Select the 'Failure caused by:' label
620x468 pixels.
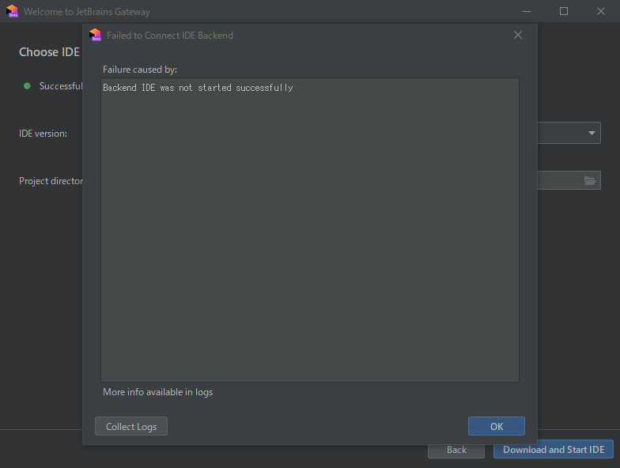coord(140,70)
